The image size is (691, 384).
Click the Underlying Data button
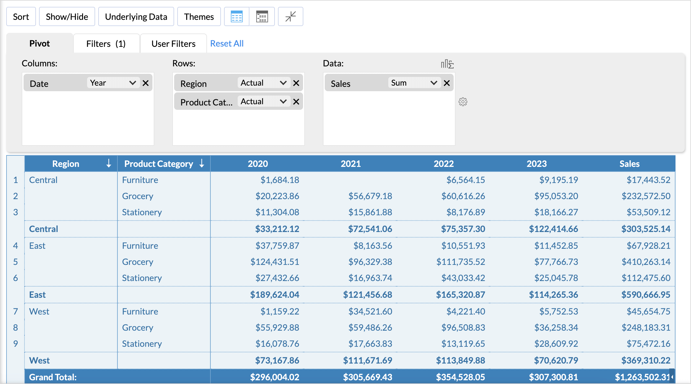136,16
